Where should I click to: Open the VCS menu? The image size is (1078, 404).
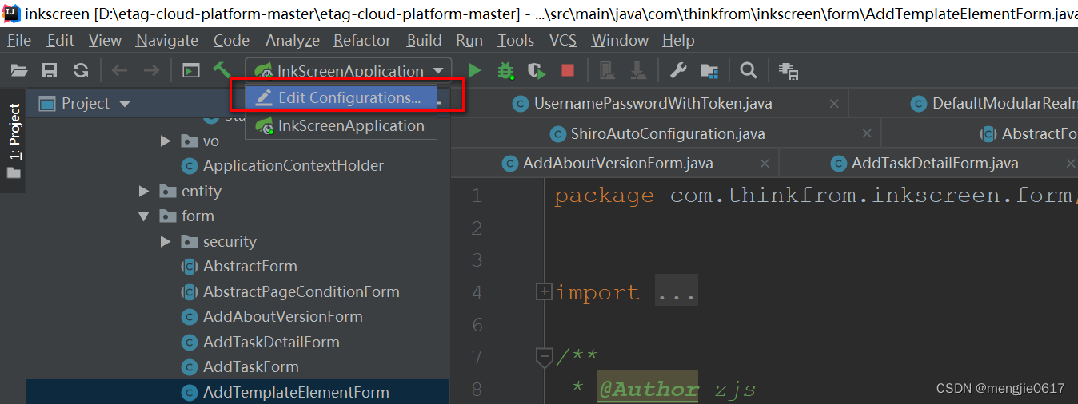563,40
